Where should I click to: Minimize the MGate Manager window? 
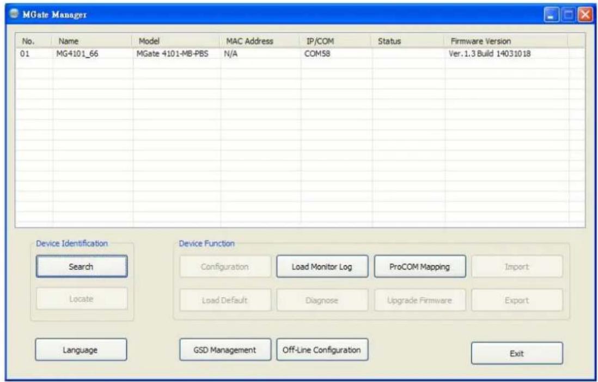[551, 15]
